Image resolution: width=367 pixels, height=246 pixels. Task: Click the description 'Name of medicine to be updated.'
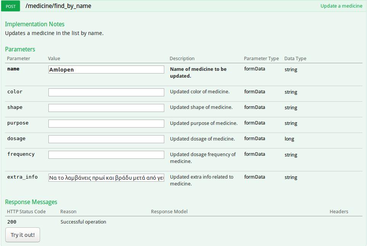[198, 72]
